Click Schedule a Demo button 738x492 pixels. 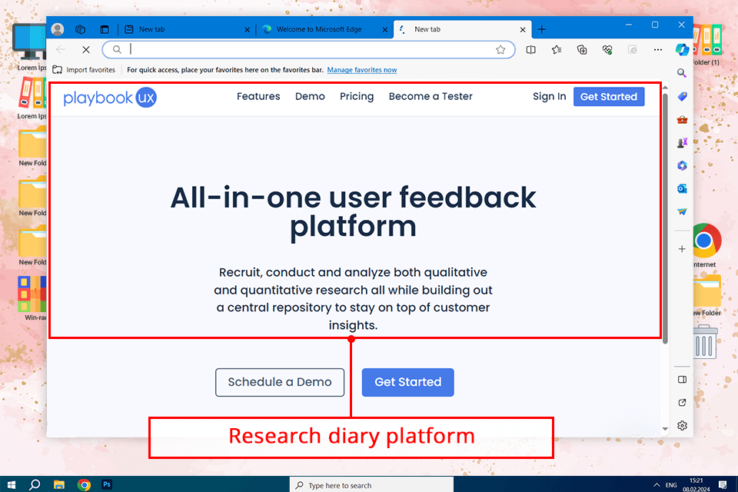click(280, 382)
